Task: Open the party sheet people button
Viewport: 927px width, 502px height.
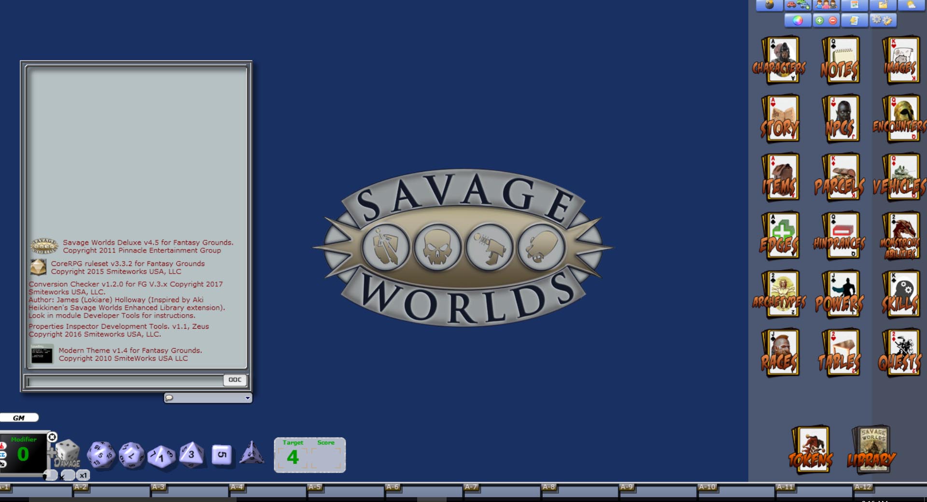Action: pyautogui.click(x=826, y=5)
